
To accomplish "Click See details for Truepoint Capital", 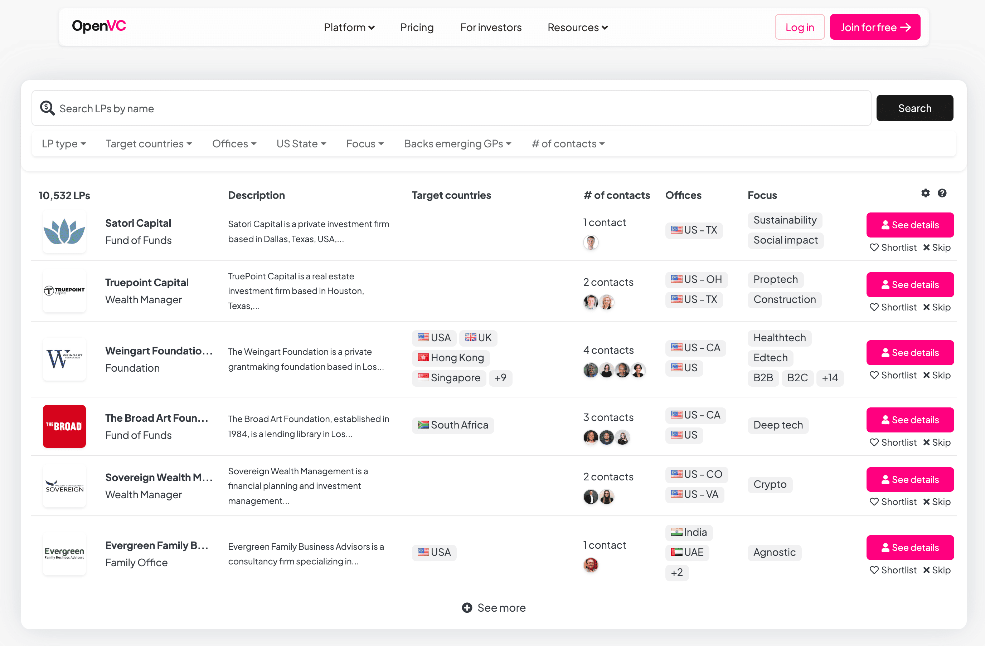I will [x=910, y=284].
